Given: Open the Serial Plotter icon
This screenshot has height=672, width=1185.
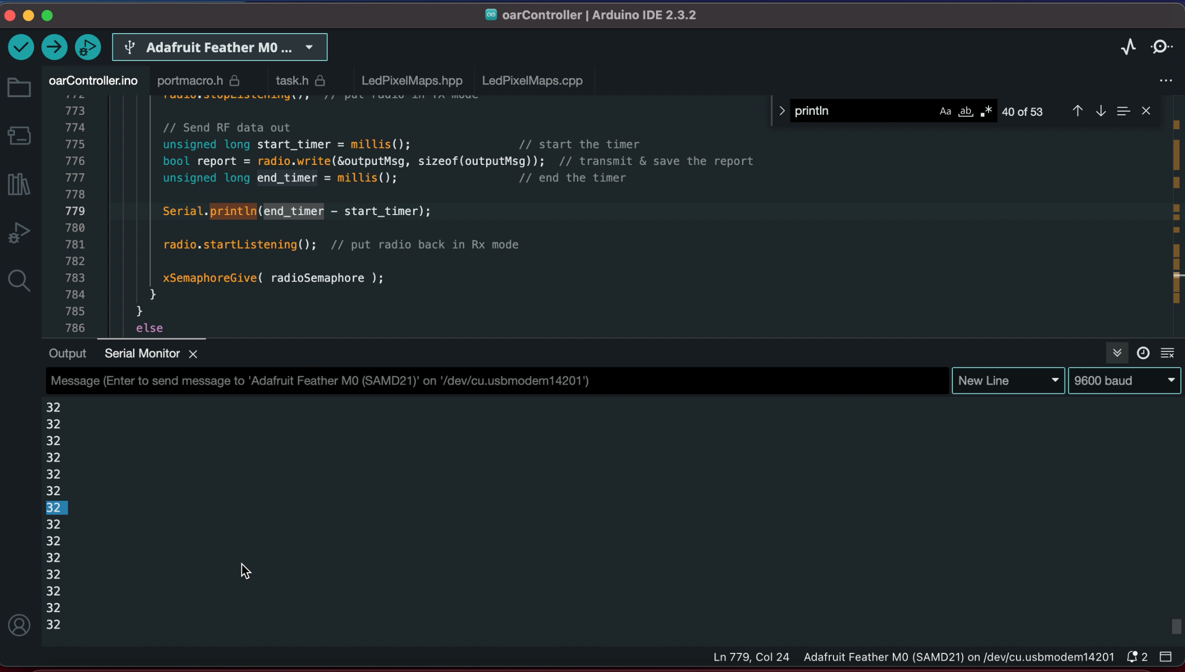Looking at the screenshot, I should click(x=1128, y=47).
